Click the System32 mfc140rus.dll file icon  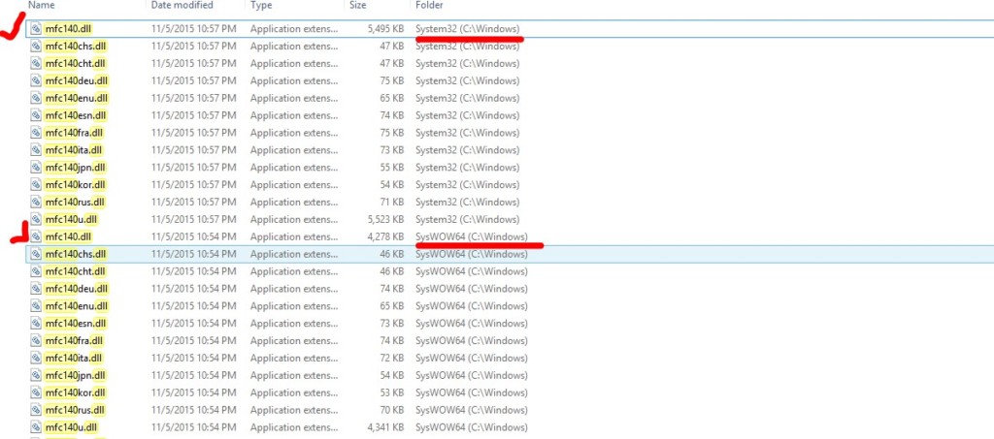click(36, 202)
